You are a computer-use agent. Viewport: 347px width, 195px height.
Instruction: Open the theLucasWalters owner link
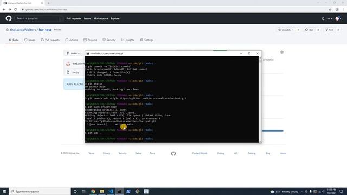(23, 30)
